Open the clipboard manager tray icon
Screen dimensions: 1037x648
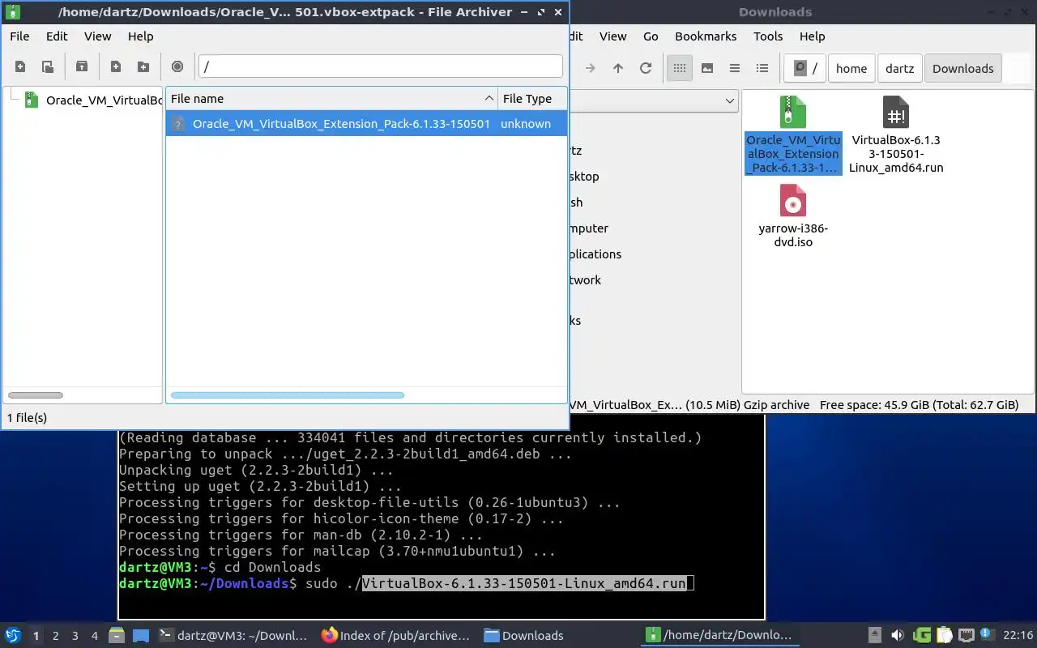pyautogui.click(x=944, y=636)
